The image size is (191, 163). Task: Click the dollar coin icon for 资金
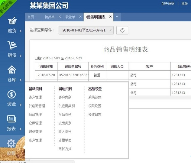[x=12, y=95]
